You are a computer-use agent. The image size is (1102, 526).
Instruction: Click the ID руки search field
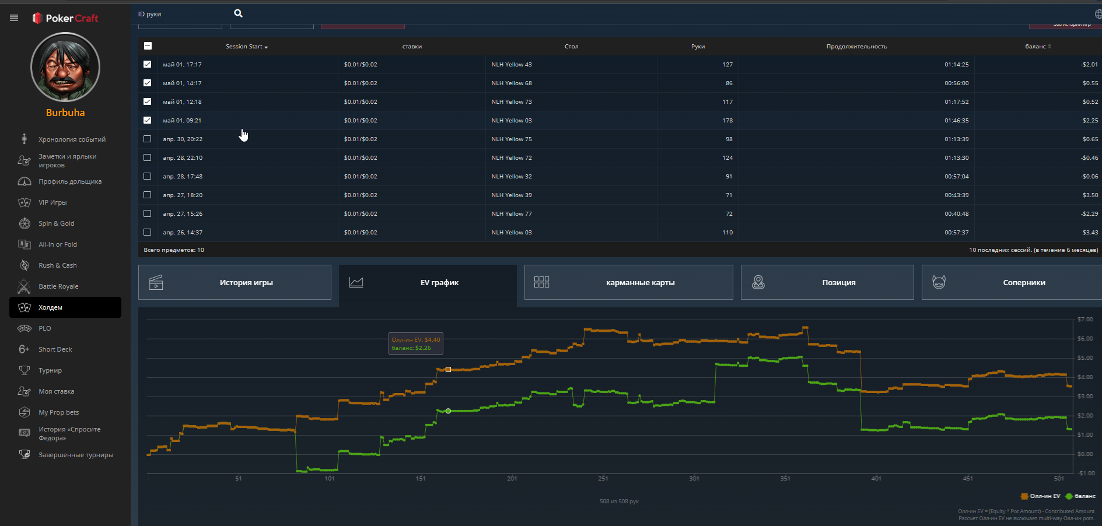pyautogui.click(x=183, y=14)
